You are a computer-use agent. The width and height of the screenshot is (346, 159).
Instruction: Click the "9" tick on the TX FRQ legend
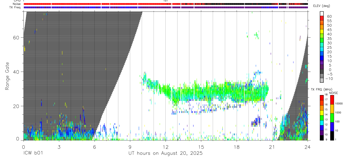tap(326, 140)
